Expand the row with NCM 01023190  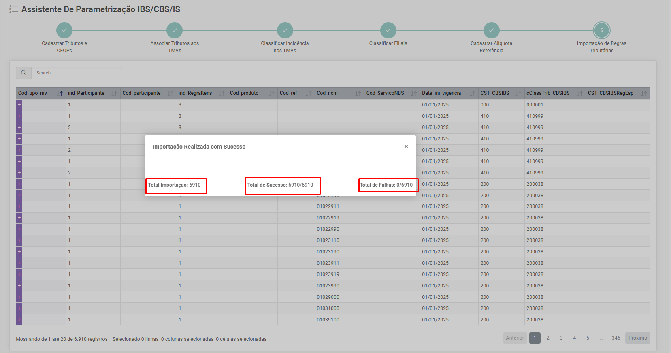click(x=19, y=252)
